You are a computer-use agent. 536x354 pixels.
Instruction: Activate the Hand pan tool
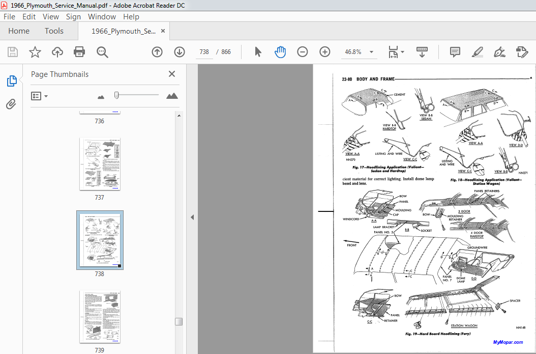[280, 52]
